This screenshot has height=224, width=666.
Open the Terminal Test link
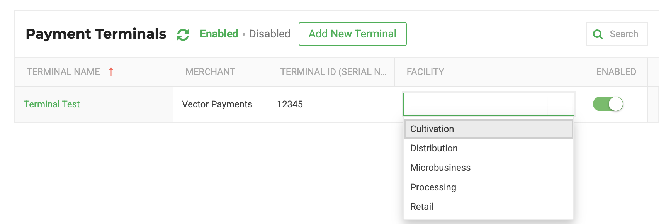(52, 104)
